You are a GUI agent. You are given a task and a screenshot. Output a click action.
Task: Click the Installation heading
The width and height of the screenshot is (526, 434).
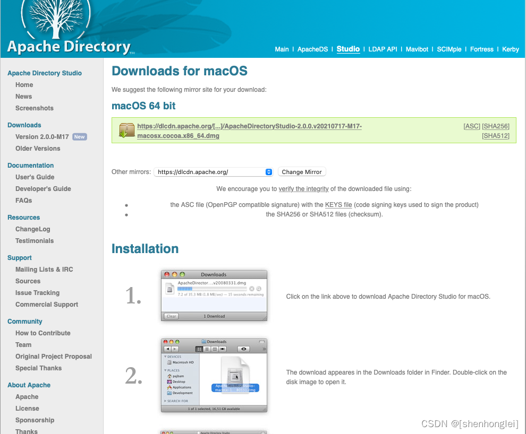(x=145, y=249)
